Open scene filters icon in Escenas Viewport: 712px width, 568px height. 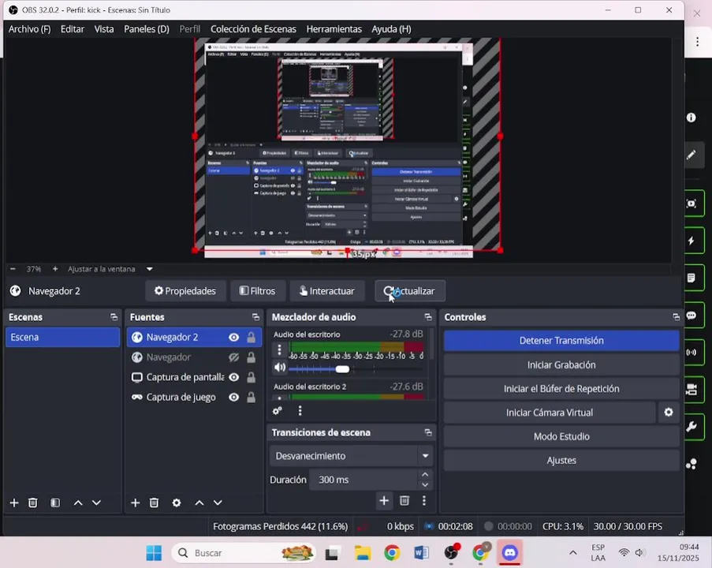(55, 503)
